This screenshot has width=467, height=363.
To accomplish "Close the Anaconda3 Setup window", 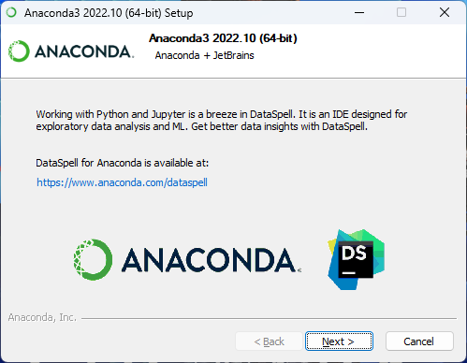I will (x=445, y=12).
